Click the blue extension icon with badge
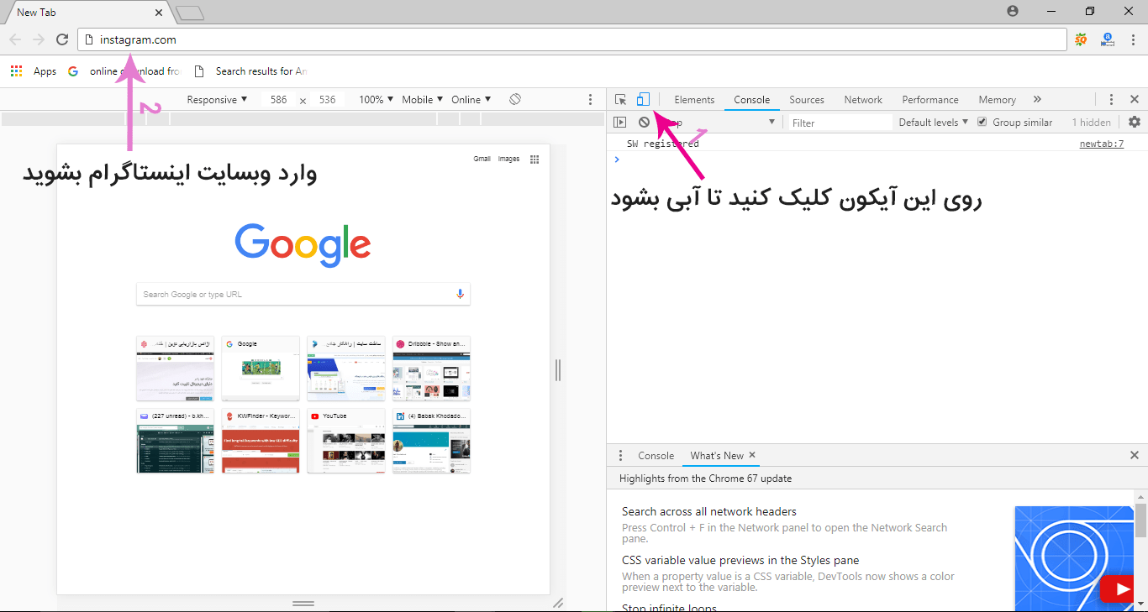The height and width of the screenshot is (612, 1148). [1108, 39]
